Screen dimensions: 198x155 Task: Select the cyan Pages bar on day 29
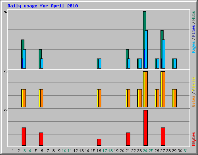tap(175, 64)
